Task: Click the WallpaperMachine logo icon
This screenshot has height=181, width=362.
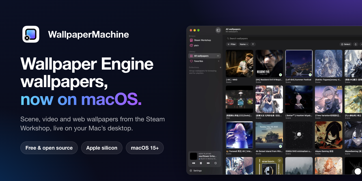Action: pyautogui.click(x=31, y=34)
